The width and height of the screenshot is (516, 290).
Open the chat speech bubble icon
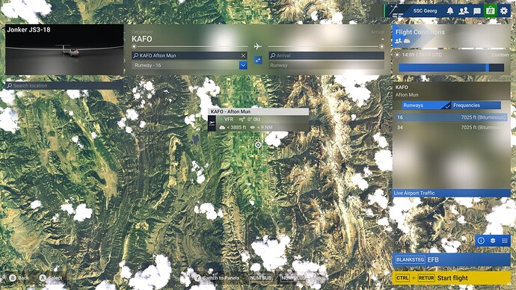(x=477, y=11)
